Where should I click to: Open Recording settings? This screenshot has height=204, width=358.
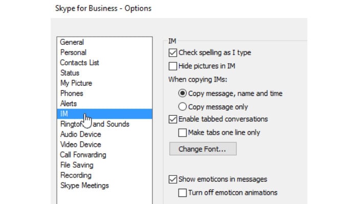click(x=104, y=175)
